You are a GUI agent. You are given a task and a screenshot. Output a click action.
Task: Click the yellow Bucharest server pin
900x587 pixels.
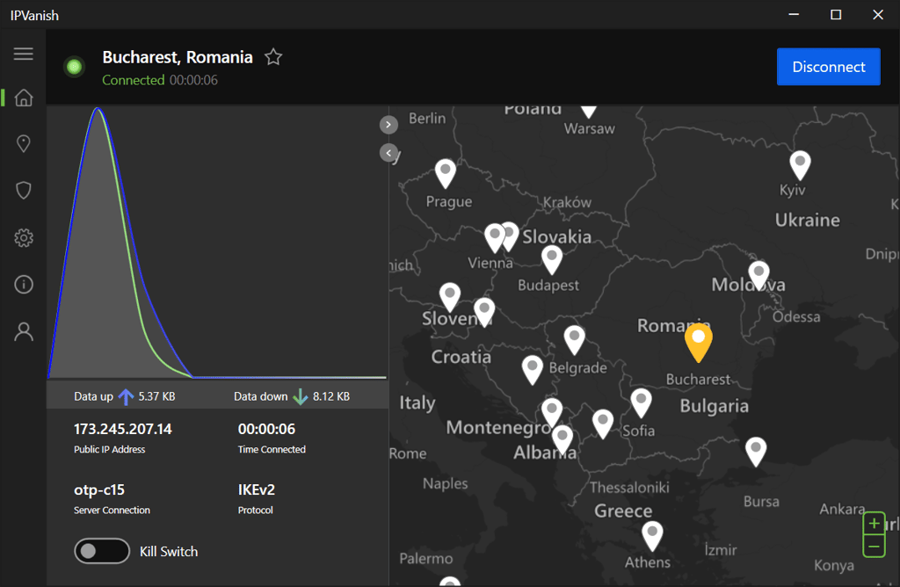[x=699, y=342]
